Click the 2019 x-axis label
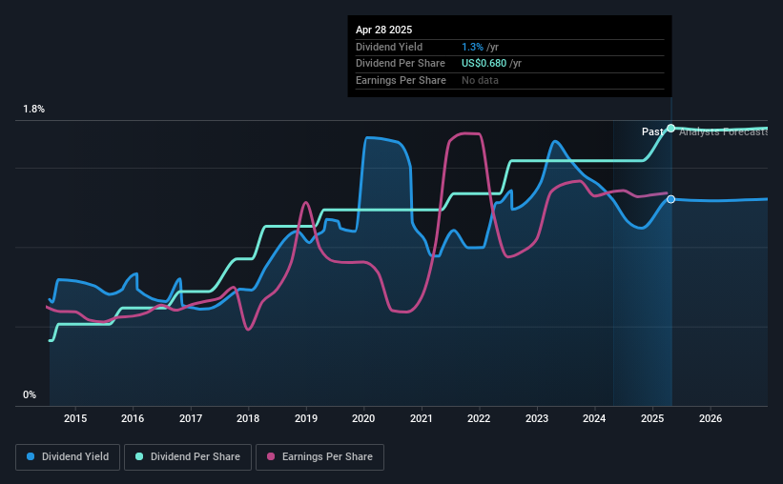Viewport: 783px width, 484px height. pos(306,418)
